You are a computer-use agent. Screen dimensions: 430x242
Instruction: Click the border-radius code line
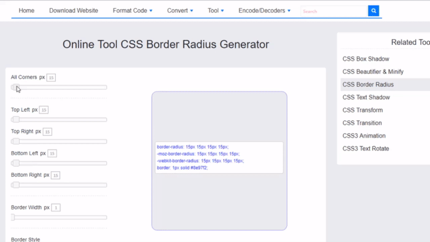(192, 147)
